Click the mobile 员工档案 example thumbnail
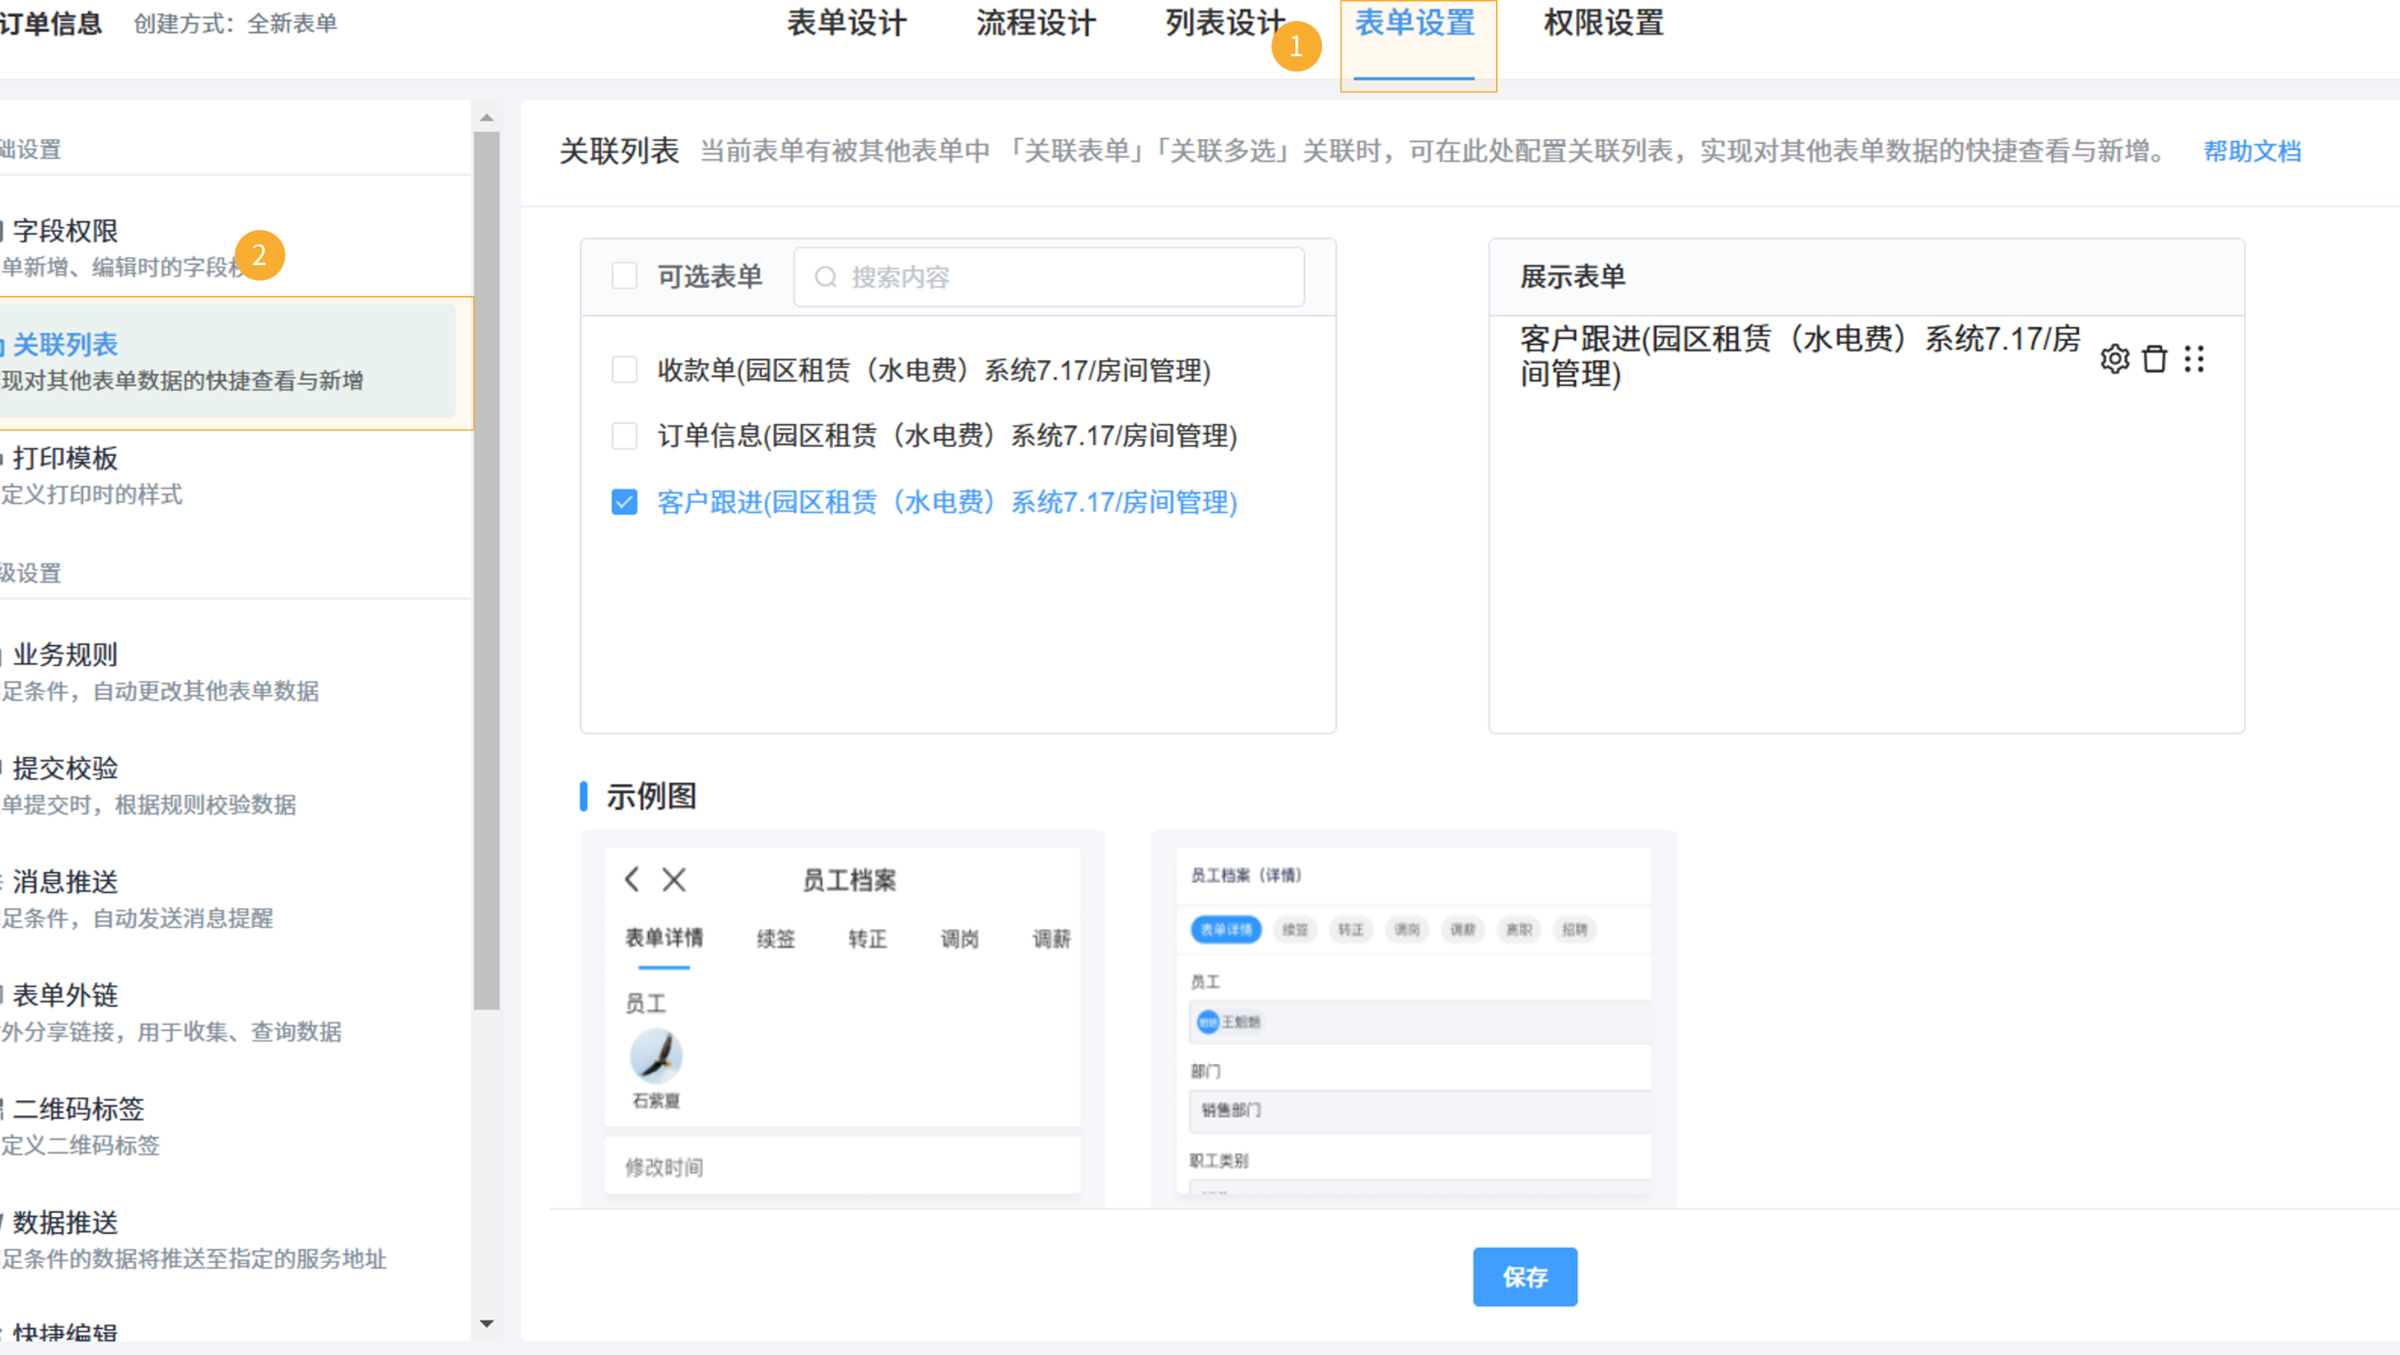Image resolution: width=2400 pixels, height=1355 pixels. (x=843, y=1019)
